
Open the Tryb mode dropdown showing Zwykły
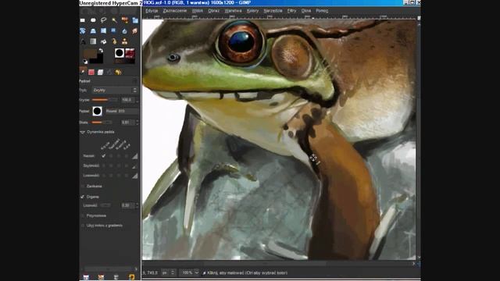coord(115,91)
